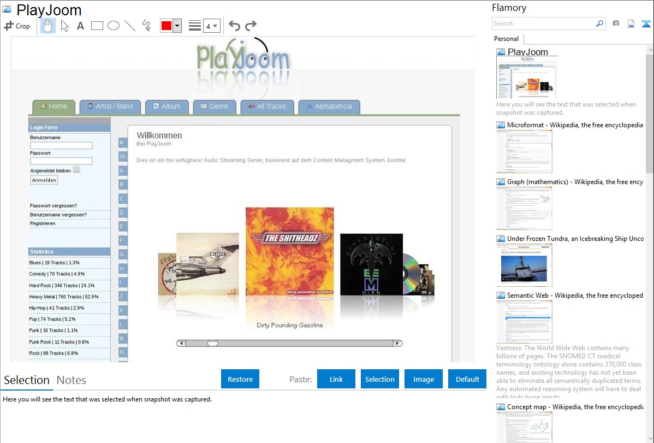Click the document icon in Flamory toolbar
654x443 pixels.
[631, 23]
